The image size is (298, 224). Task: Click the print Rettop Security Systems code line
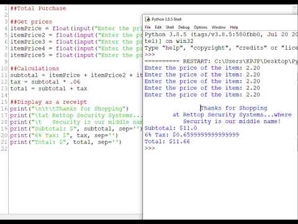click(x=76, y=115)
